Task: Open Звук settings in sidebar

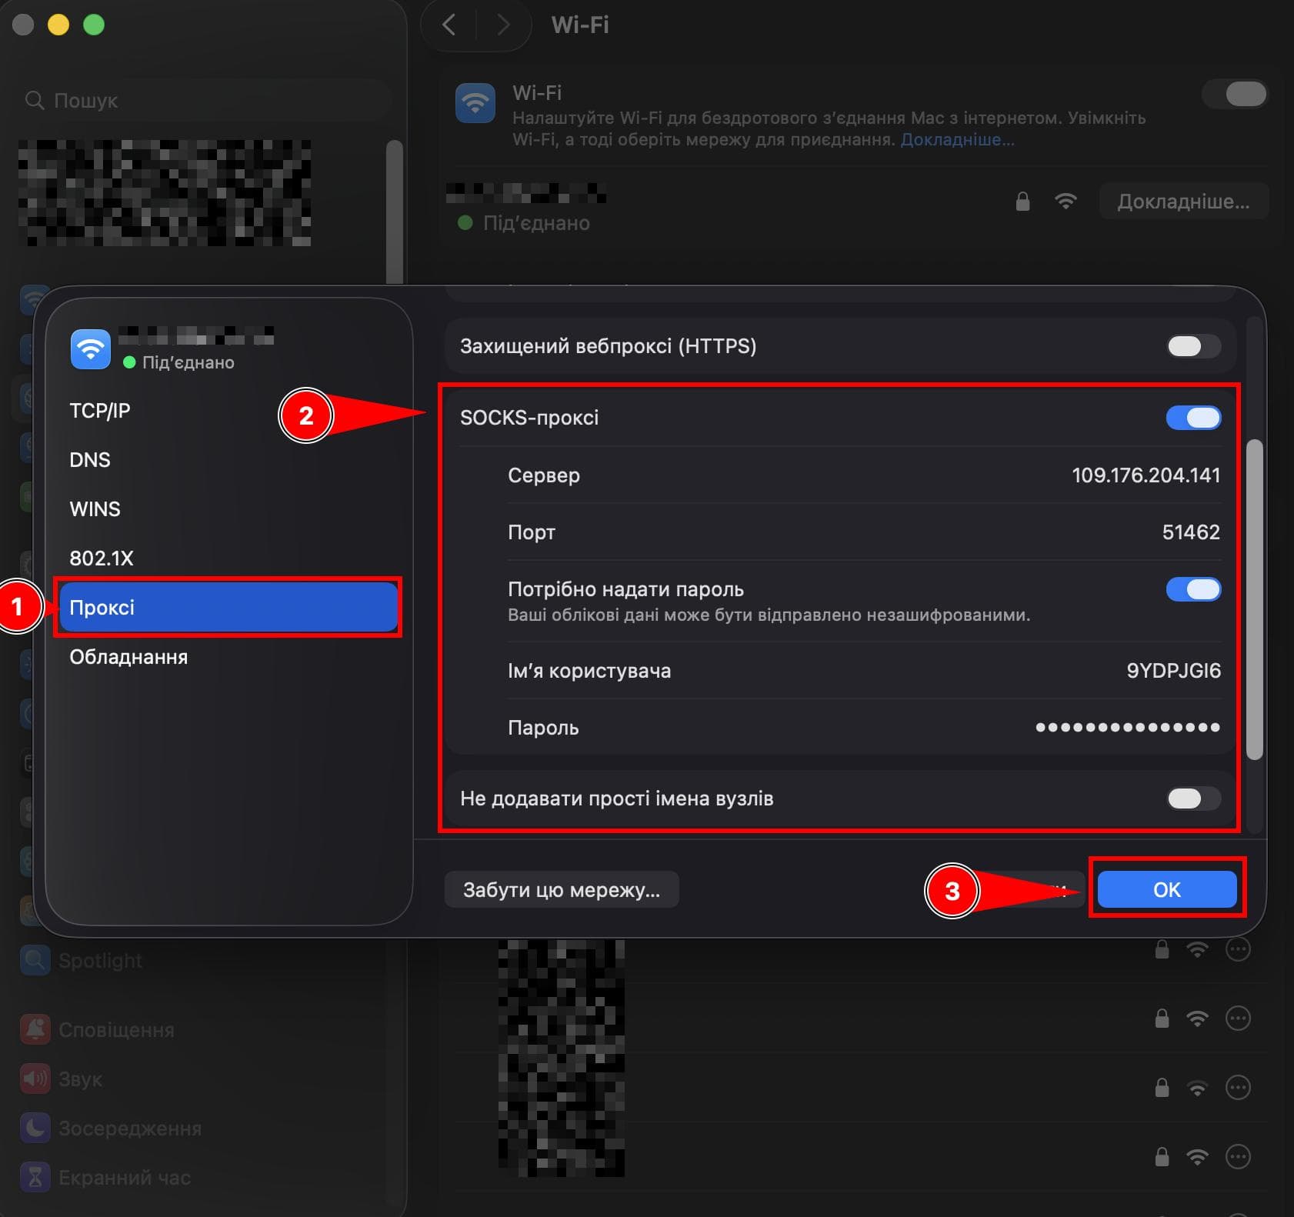Action: (x=80, y=1079)
